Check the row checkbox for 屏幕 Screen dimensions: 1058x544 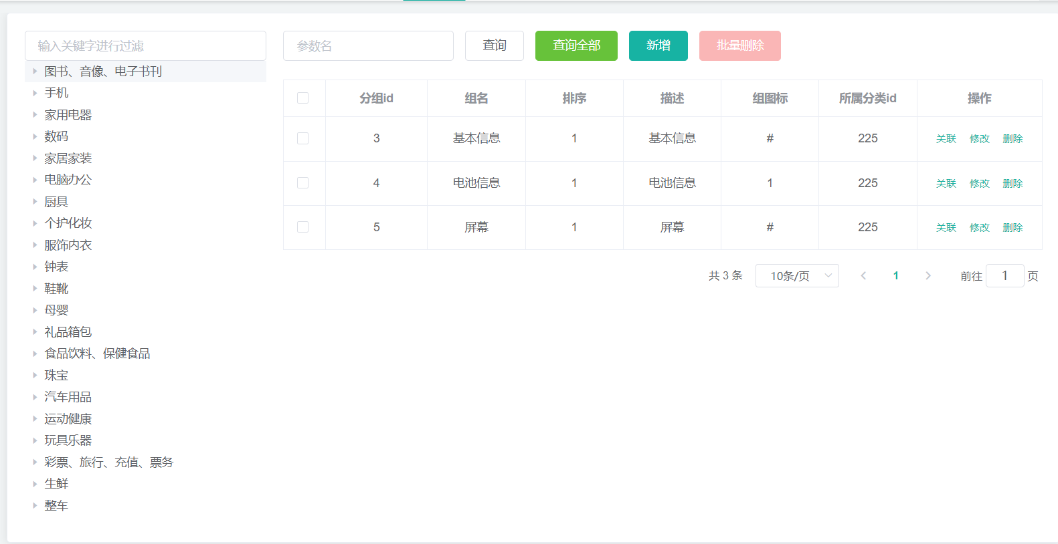coord(302,227)
